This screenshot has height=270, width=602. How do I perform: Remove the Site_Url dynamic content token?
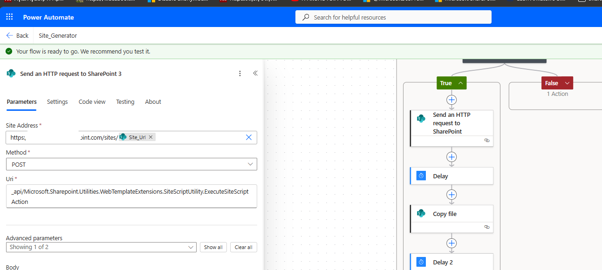click(150, 137)
